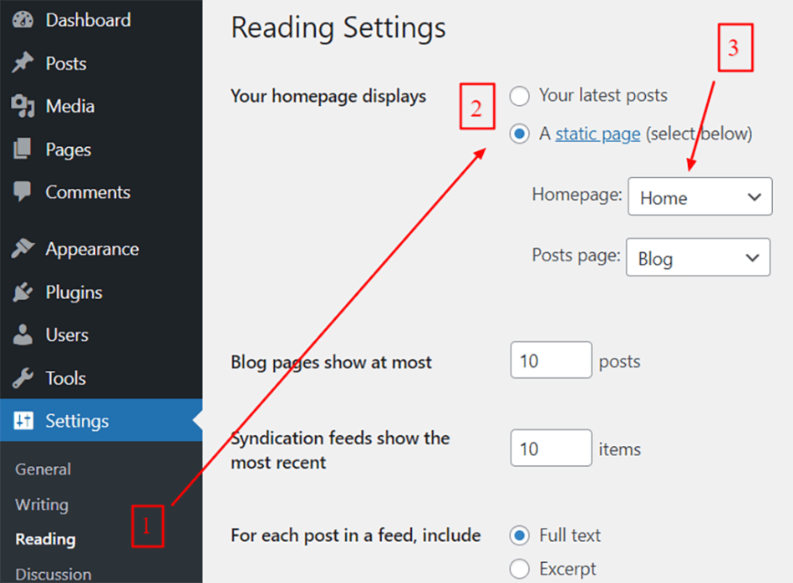Image resolution: width=793 pixels, height=583 pixels.
Task: Select Full text radio button
Action: pyautogui.click(x=520, y=535)
